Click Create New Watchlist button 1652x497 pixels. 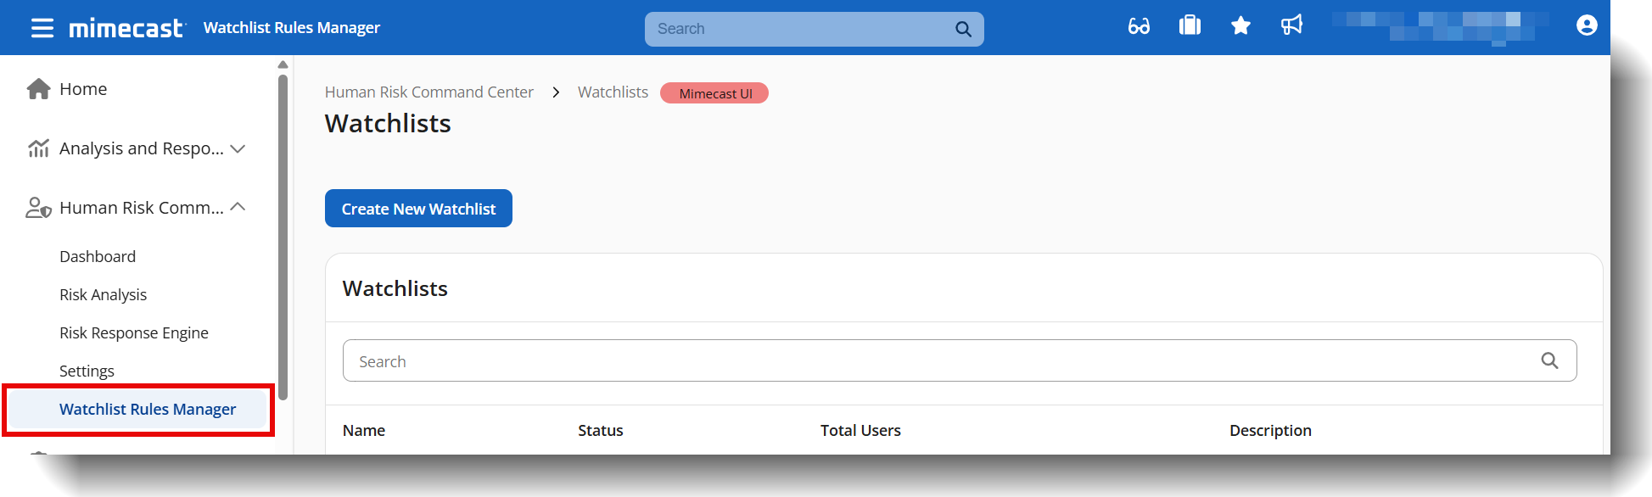pos(418,209)
